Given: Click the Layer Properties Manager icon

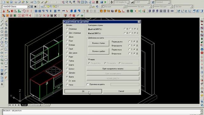Looking at the screenshot, I should (42, 6).
